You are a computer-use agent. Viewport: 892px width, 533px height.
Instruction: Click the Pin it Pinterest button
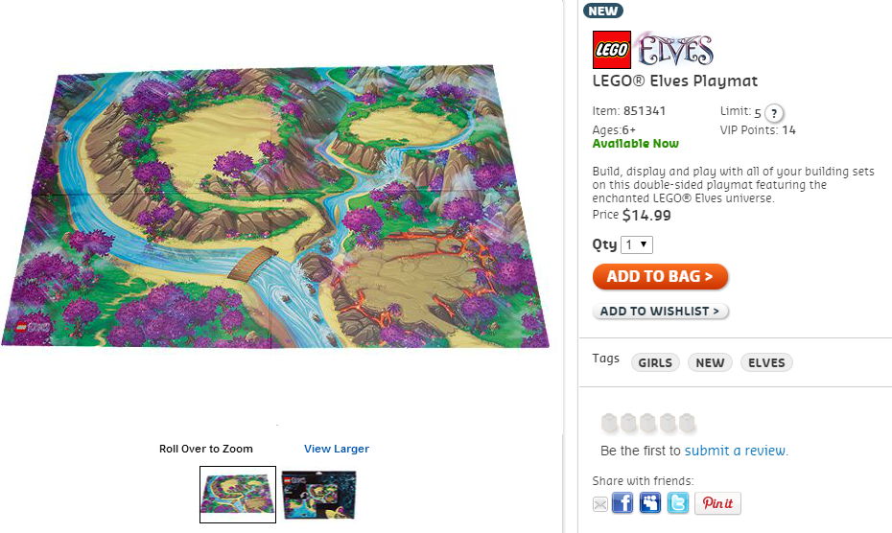pos(718,503)
